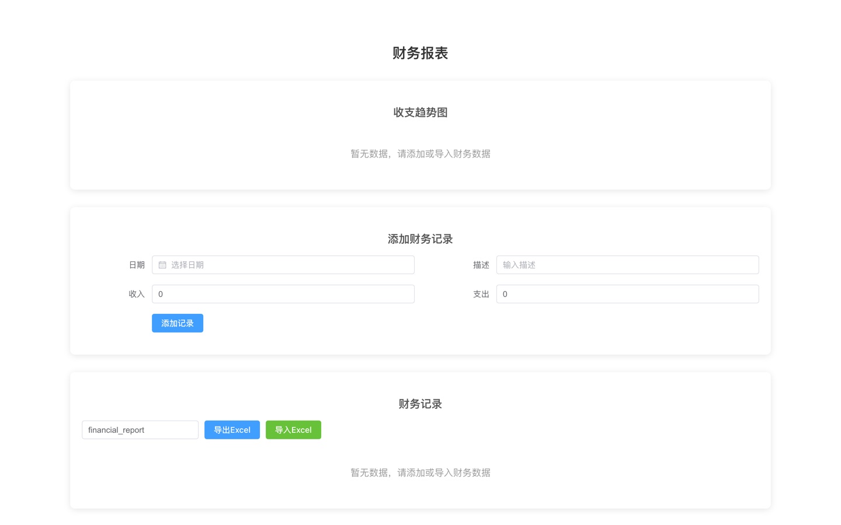Focus the 输入描述 description input
This screenshot has height=525, width=841.
tap(627, 265)
